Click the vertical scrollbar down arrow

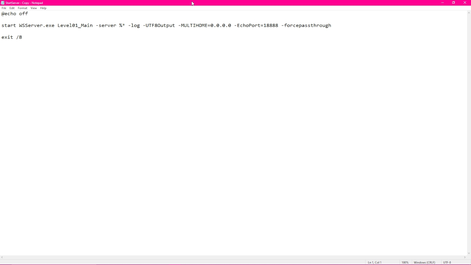point(469,253)
